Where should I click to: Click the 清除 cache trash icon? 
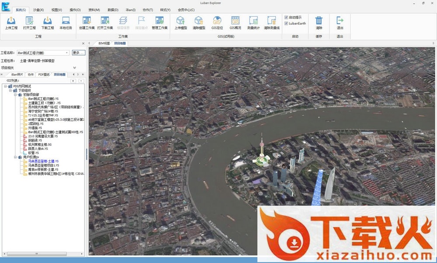319,21
